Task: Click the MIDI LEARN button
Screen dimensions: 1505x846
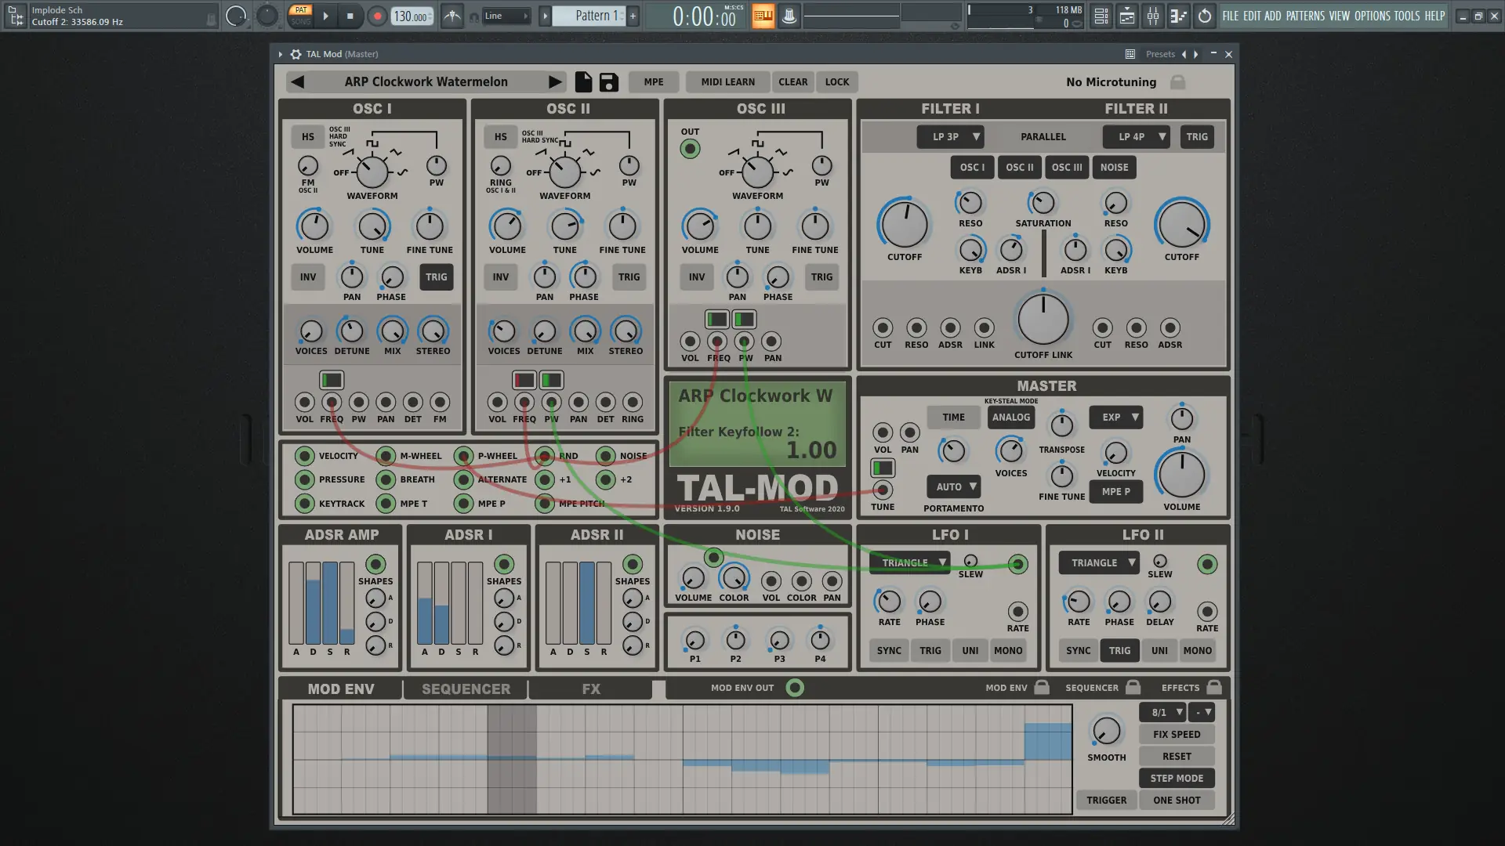Action: (x=727, y=81)
